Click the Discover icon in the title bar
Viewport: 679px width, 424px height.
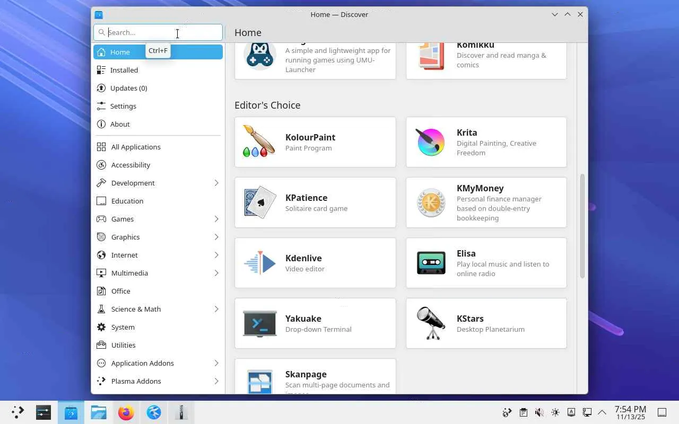[99, 15]
